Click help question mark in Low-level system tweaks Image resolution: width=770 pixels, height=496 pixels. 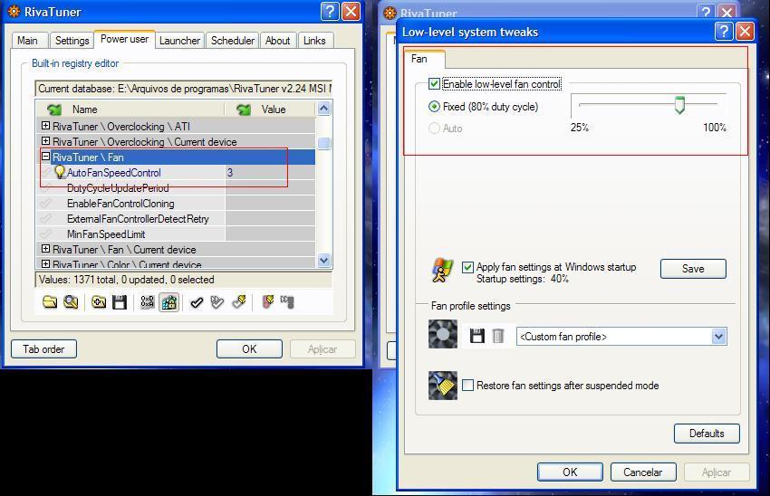[x=724, y=32]
